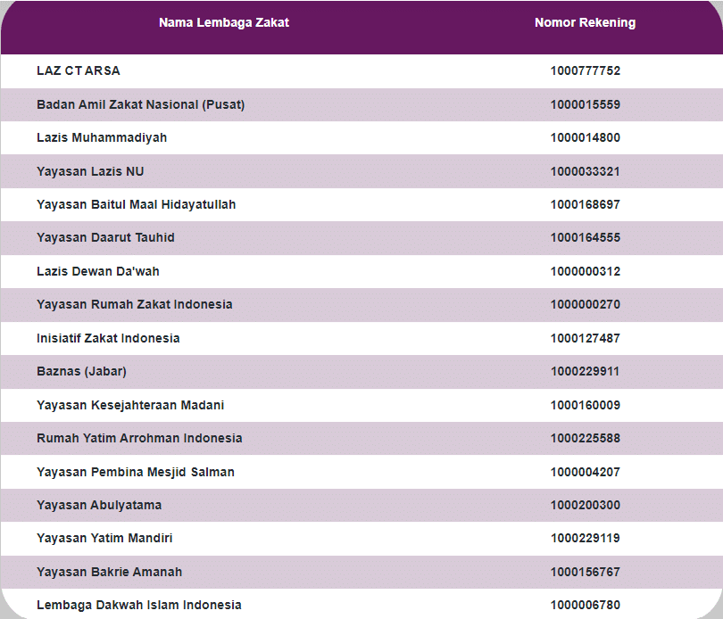723x619 pixels.
Task: Select account number 1000014800
Action: coord(586,138)
